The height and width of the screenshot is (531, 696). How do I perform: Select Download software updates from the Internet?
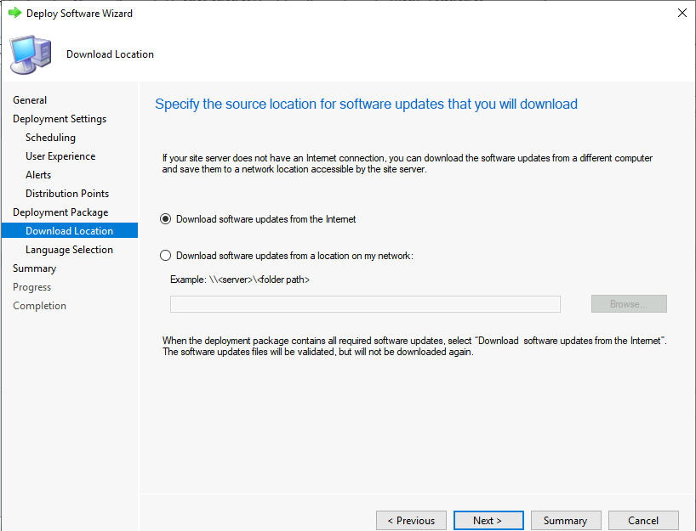166,219
